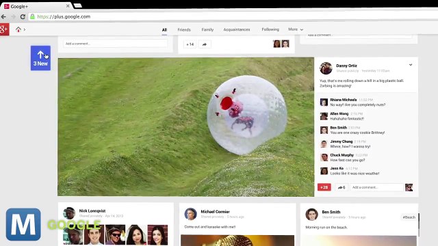Click Ben Smith post avatar
Screen dimensions: 438x246
(311, 215)
